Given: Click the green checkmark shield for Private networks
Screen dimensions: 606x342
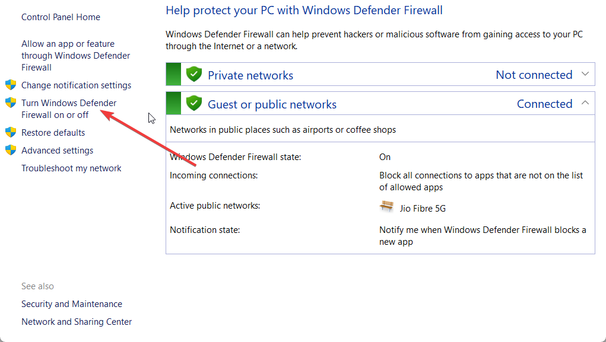Looking at the screenshot, I should [x=194, y=73].
